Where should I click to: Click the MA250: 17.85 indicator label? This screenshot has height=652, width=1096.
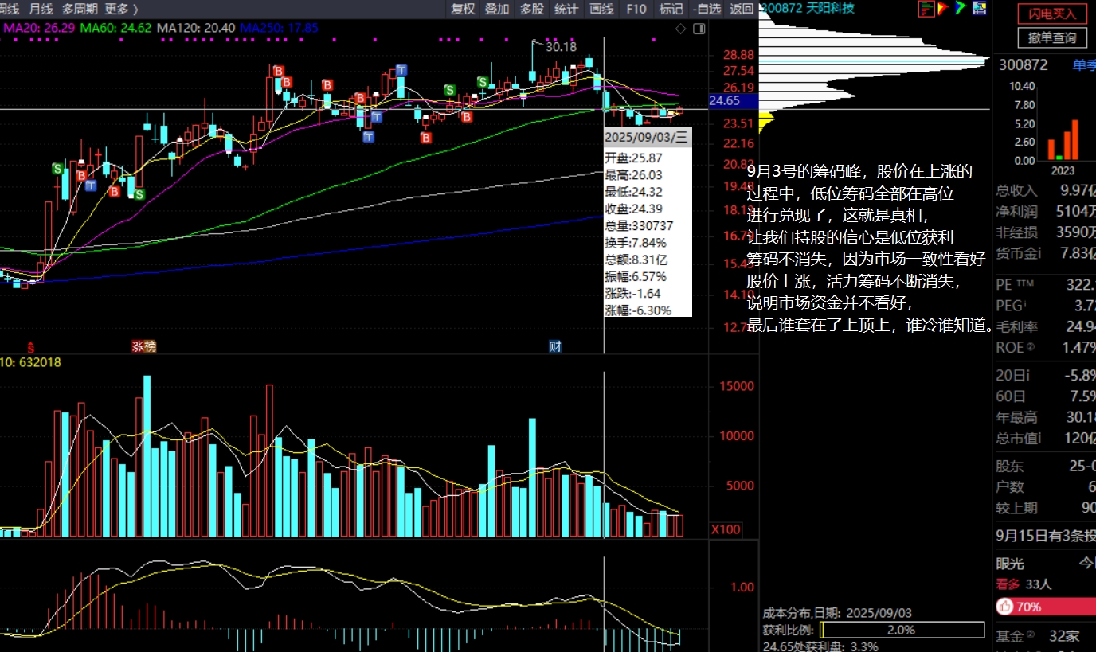click(279, 28)
